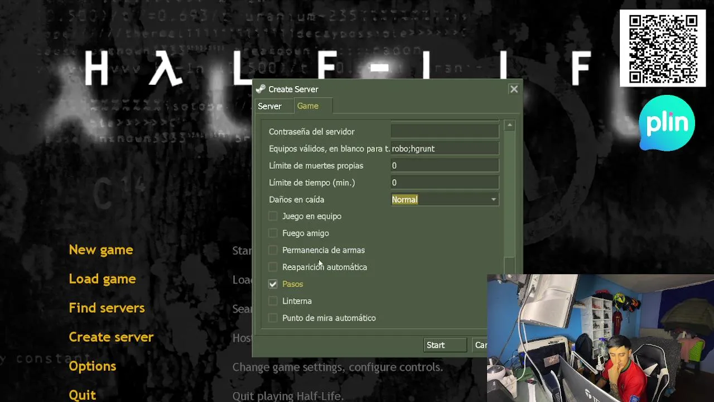Click the Game tab scrollbar thumb

pyautogui.click(x=509, y=266)
